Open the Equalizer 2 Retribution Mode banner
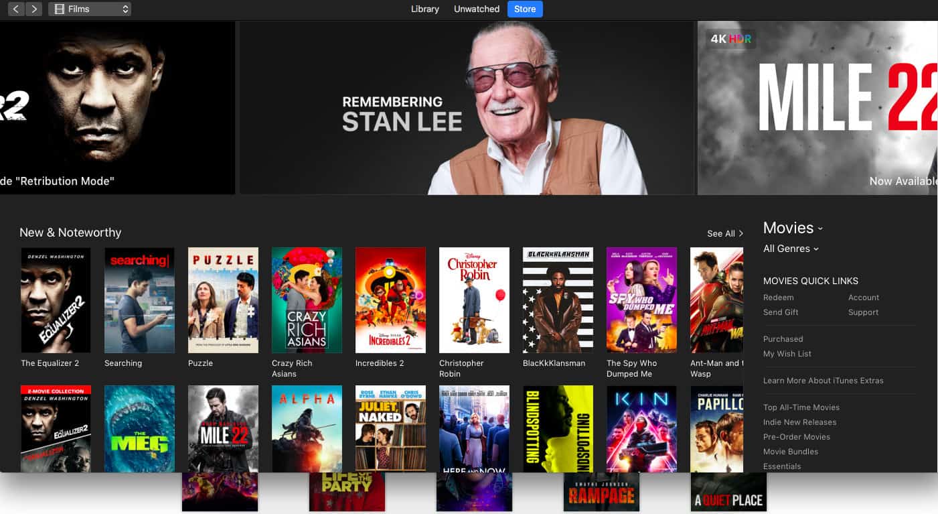 point(117,108)
